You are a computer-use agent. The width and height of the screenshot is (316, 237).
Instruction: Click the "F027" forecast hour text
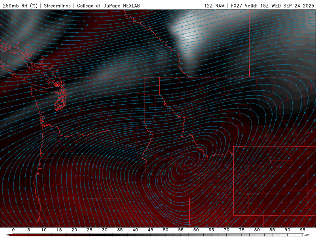(237, 6)
